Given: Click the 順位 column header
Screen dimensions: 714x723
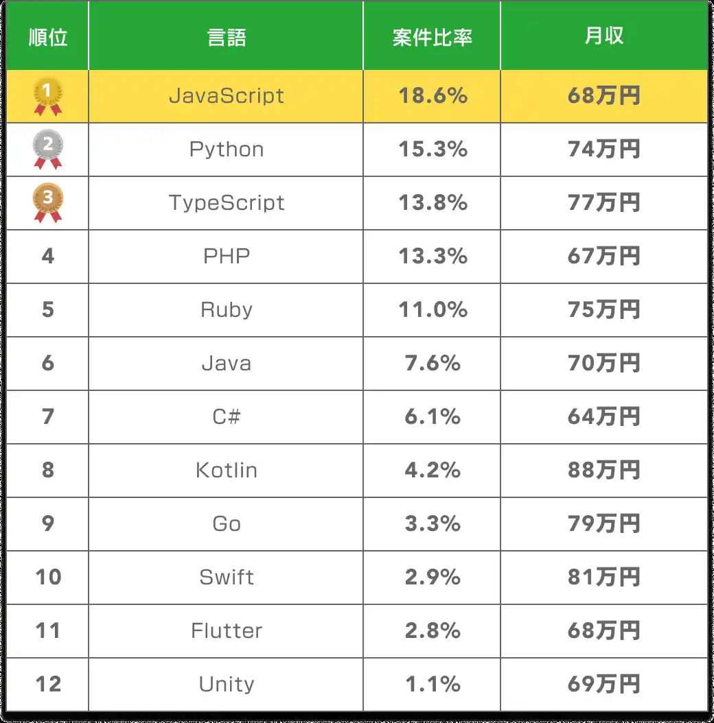Looking at the screenshot, I should 48,37.
